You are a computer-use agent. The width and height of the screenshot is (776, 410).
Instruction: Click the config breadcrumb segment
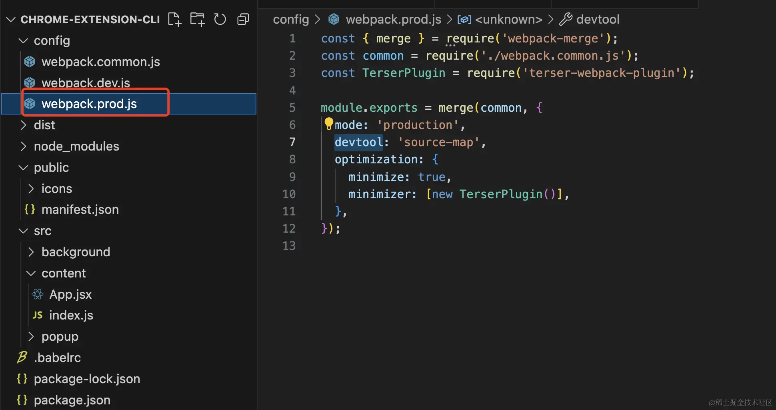point(291,19)
